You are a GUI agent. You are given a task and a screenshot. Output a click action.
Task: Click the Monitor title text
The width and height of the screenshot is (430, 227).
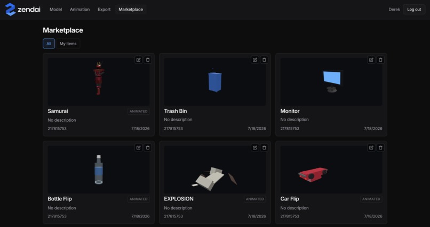(290, 111)
